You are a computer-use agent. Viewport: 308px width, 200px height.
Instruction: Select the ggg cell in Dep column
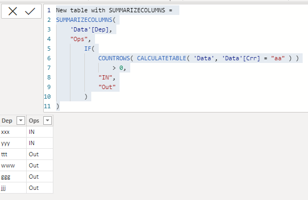click(x=13, y=177)
